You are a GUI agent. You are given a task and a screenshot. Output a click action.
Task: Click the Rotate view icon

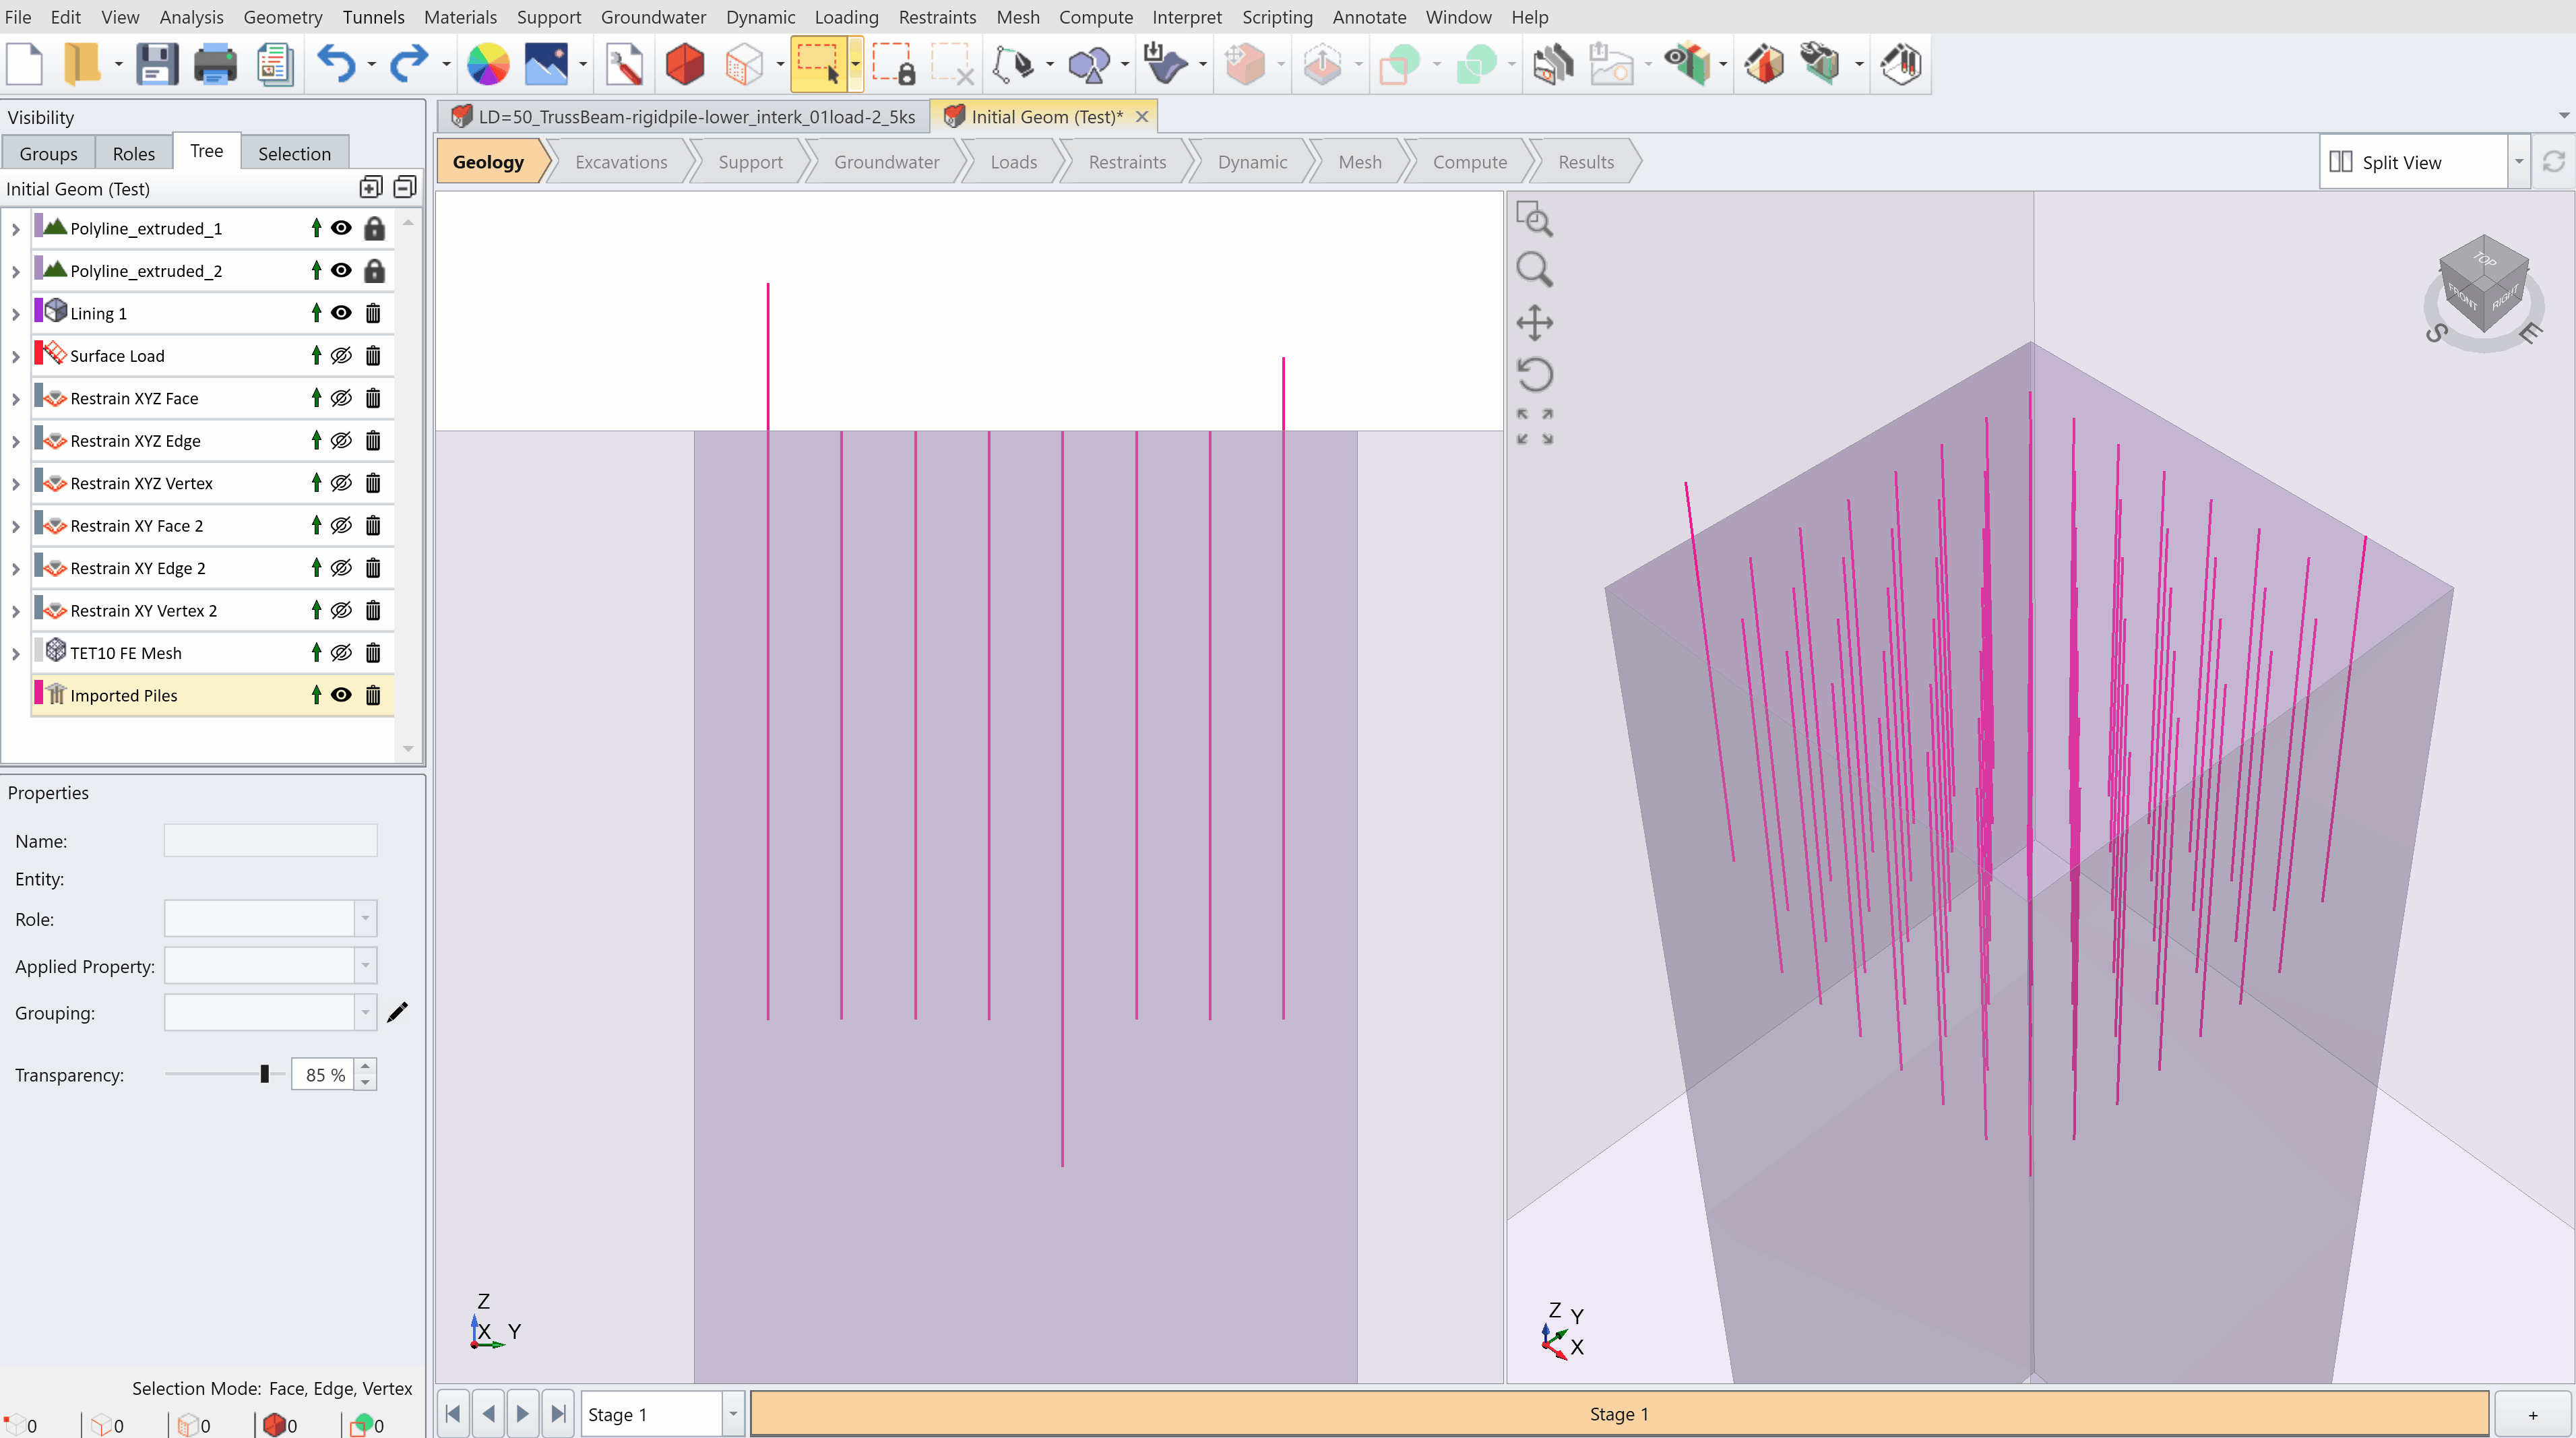pos(1534,375)
